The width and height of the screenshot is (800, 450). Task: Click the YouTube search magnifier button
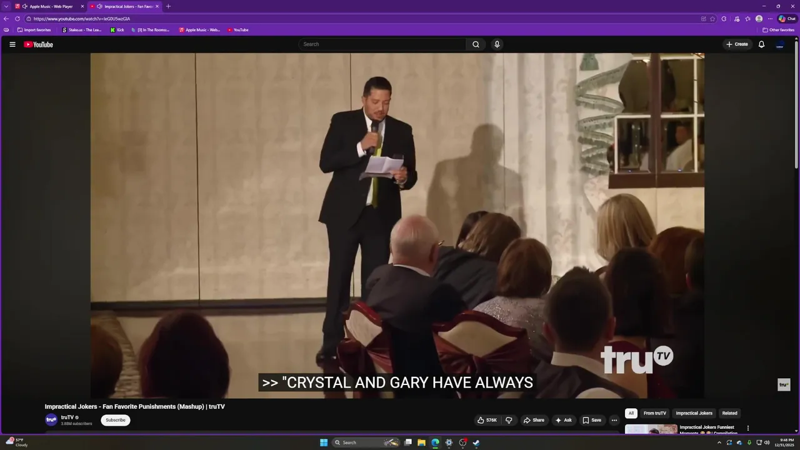tap(476, 44)
